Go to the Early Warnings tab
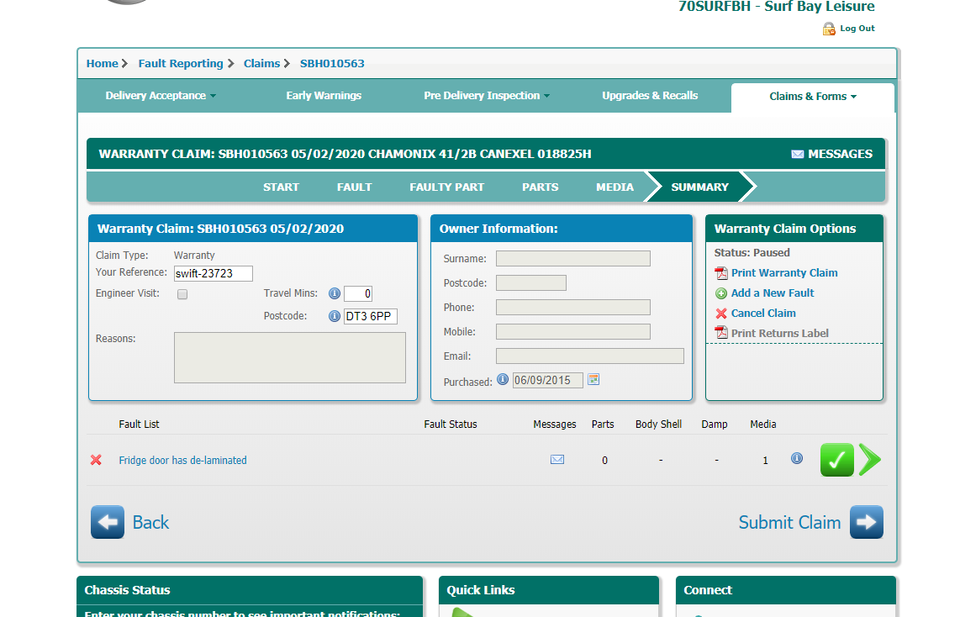The height and width of the screenshot is (617, 960). click(x=324, y=96)
